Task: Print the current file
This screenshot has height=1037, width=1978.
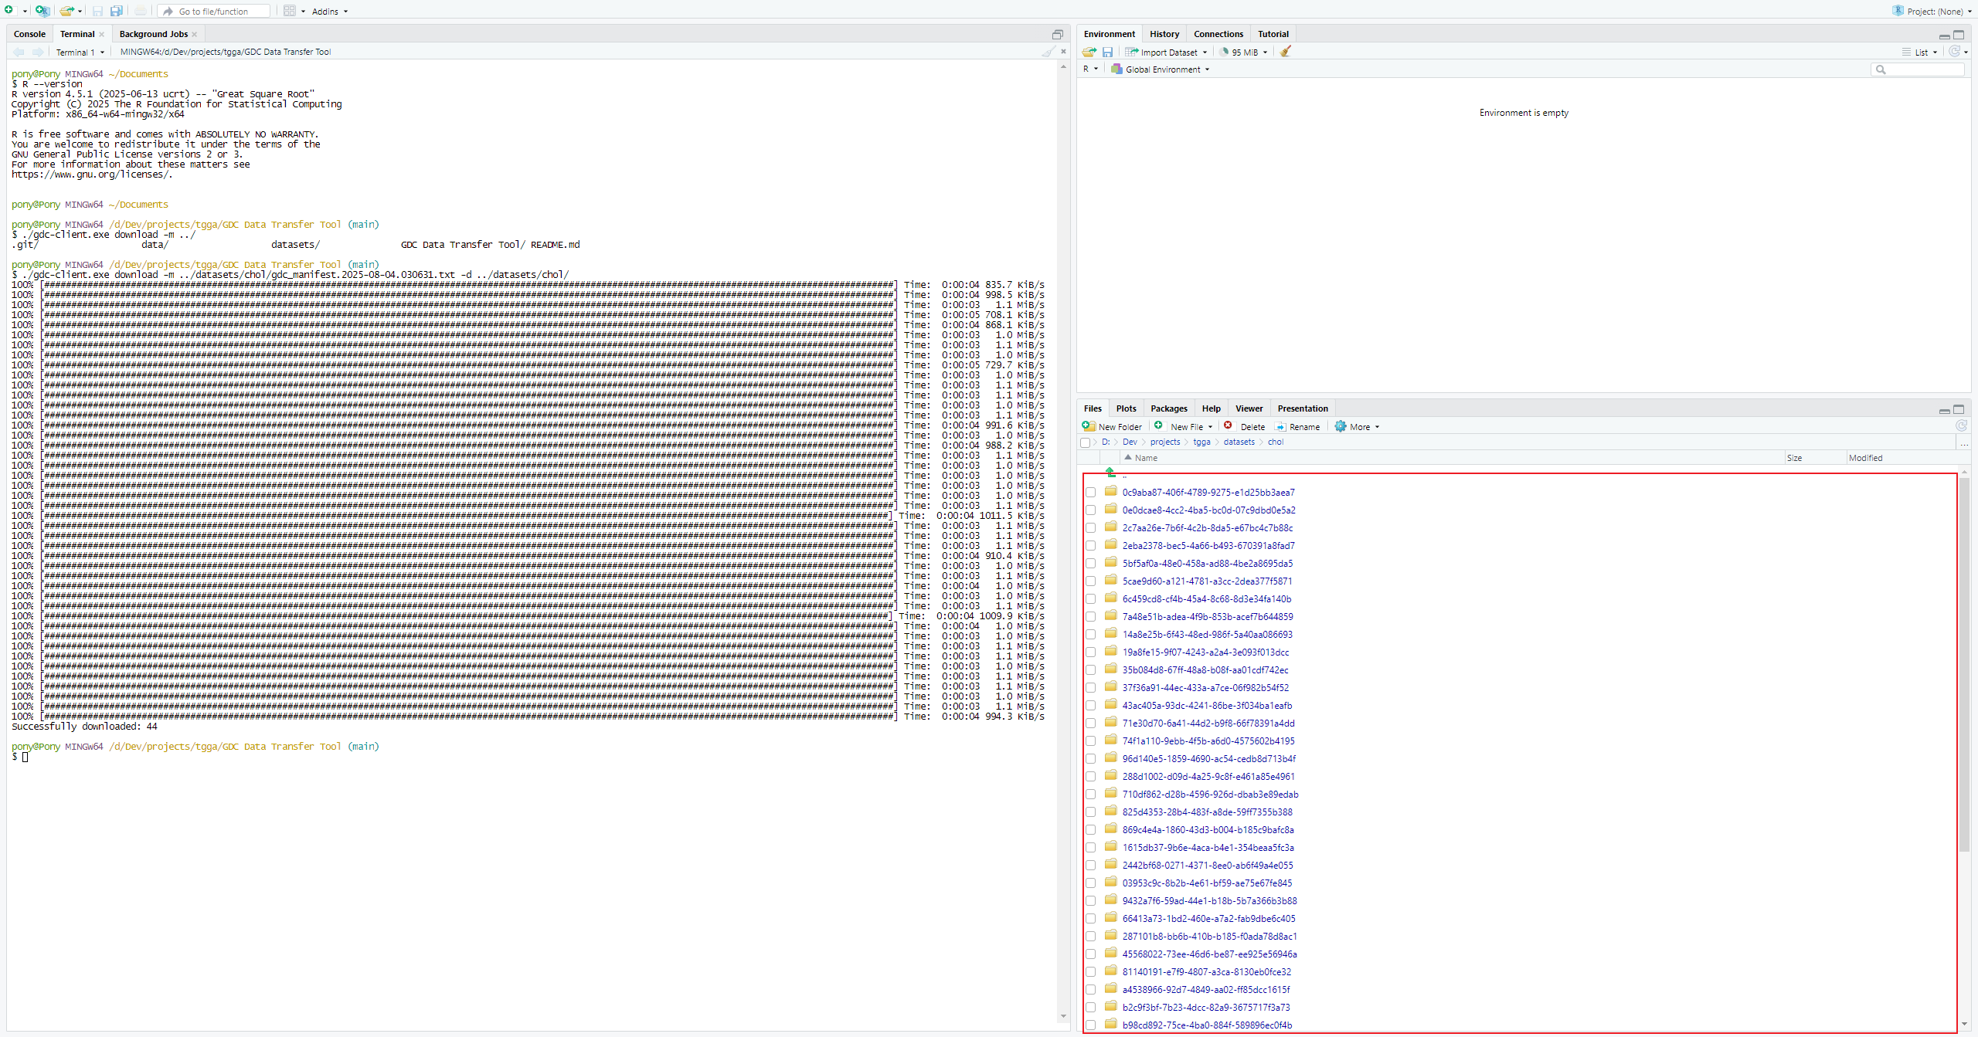Action: (x=141, y=11)
